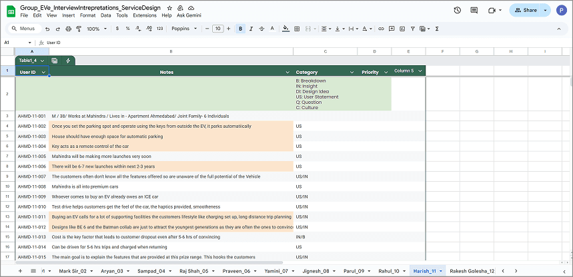The height and width of the screenshot is (277, 573).
Task: Toggle Bold formatting
Action: pos(241,29)
